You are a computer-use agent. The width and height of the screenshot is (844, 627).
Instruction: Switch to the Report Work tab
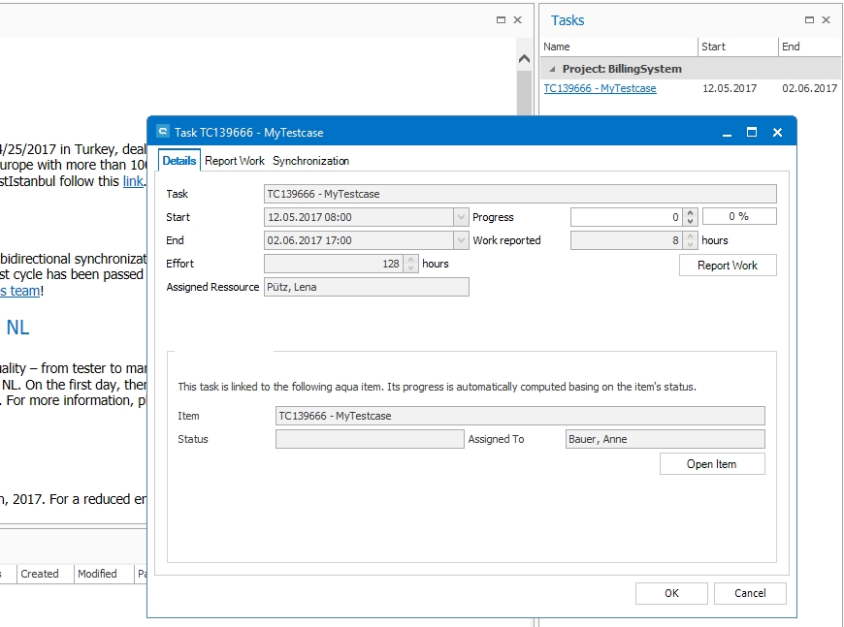point(235,161)
